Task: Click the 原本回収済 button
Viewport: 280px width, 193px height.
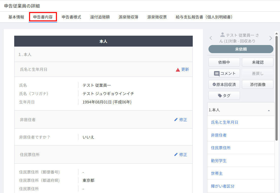Action: point(224,84)
